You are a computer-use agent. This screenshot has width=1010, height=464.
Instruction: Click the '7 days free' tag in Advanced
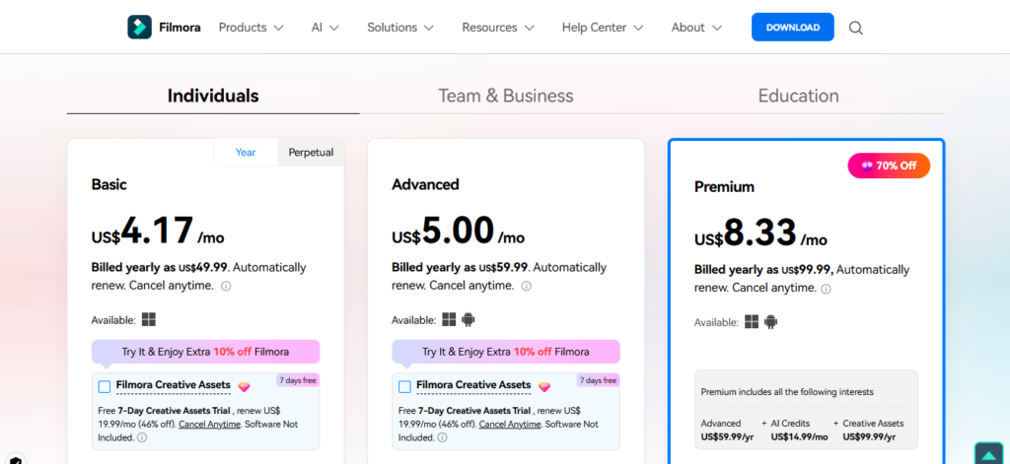[x=599, y=380]
